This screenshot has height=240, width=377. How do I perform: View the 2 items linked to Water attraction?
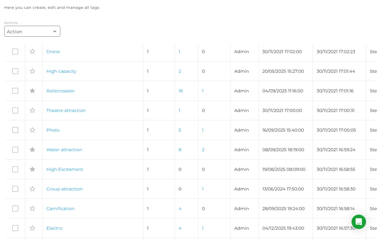(x=203, y=150)
